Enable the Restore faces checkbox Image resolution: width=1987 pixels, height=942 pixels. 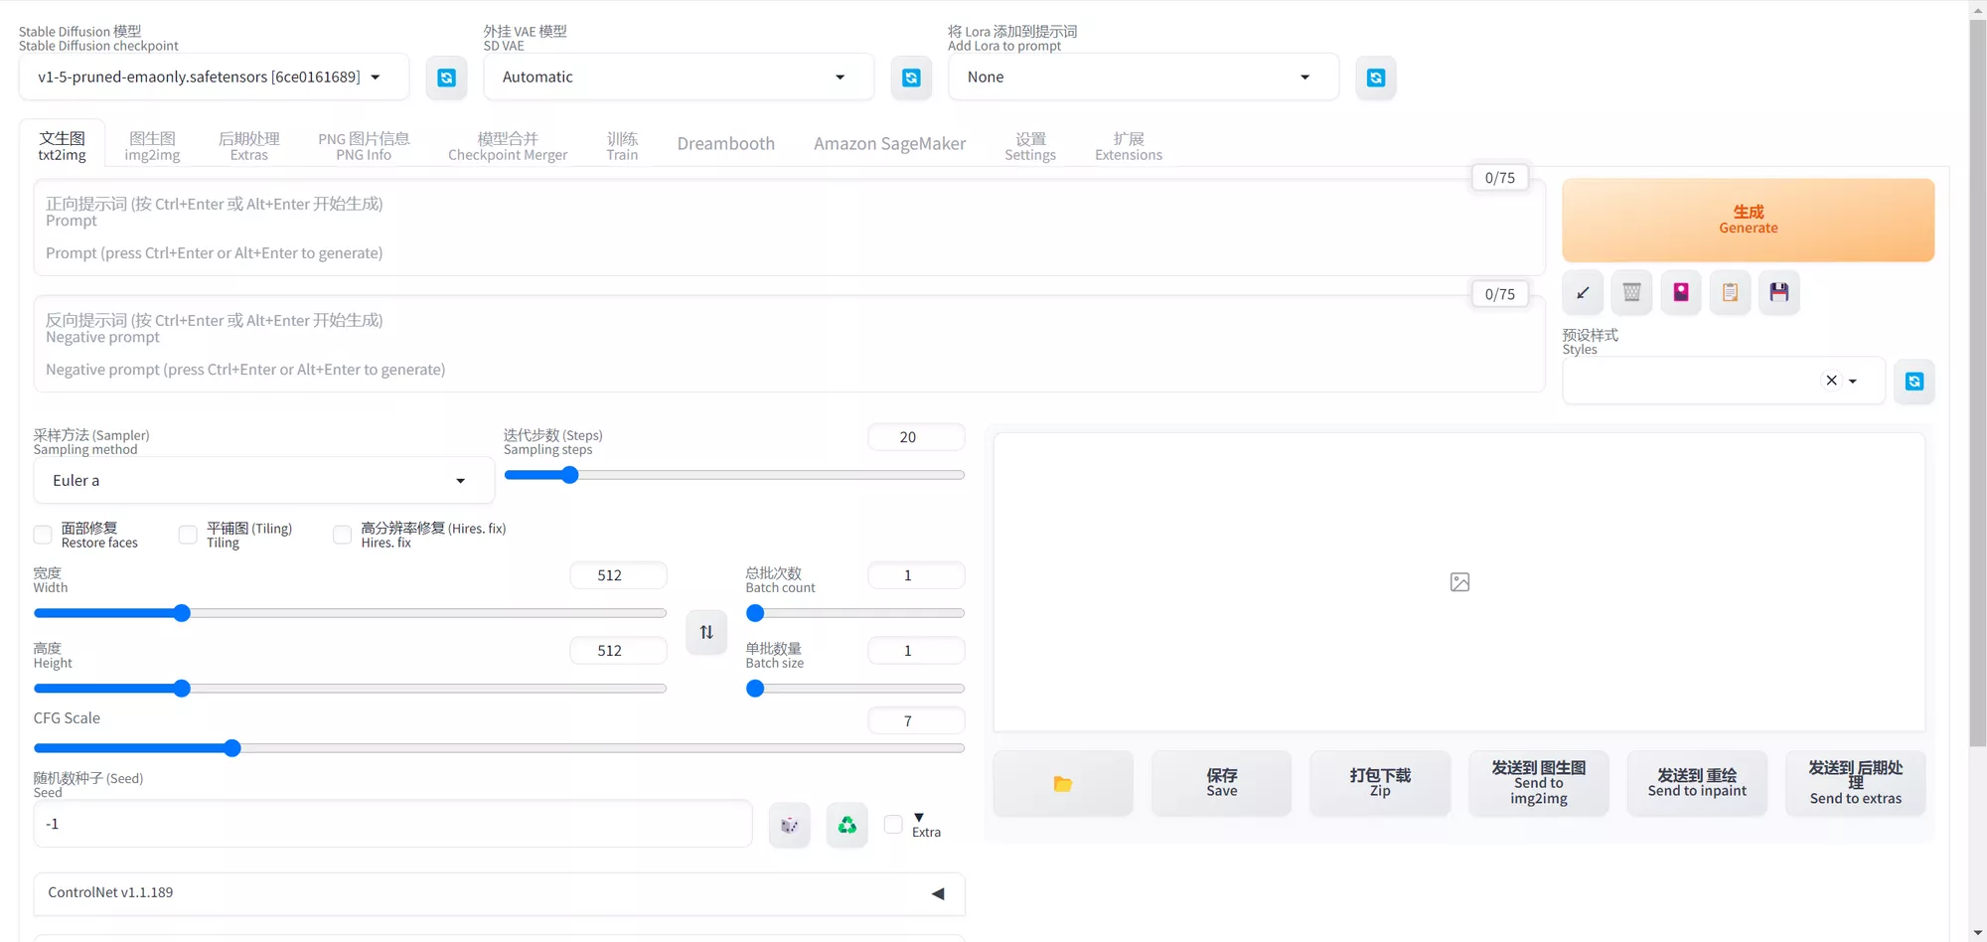pyautogui.click(x=43, y=535)
